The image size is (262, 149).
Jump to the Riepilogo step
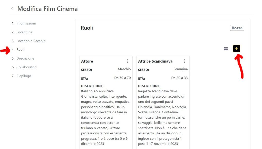[21, 76]
